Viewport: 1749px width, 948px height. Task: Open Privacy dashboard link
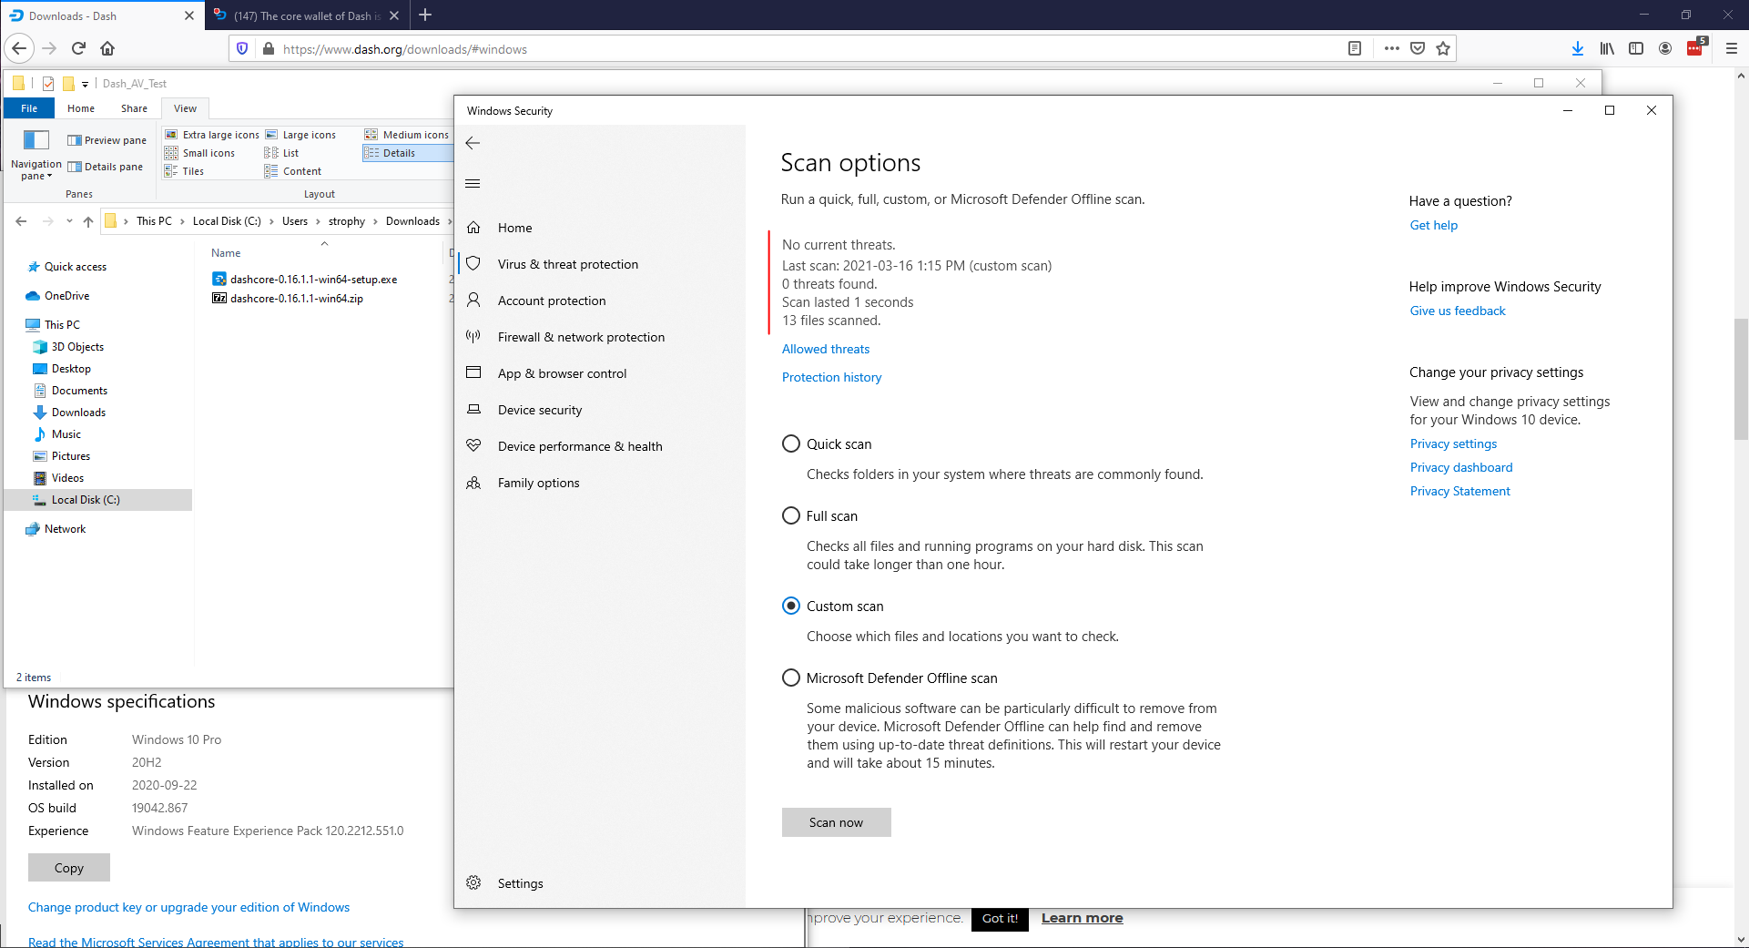click(x=1461, y=467)
